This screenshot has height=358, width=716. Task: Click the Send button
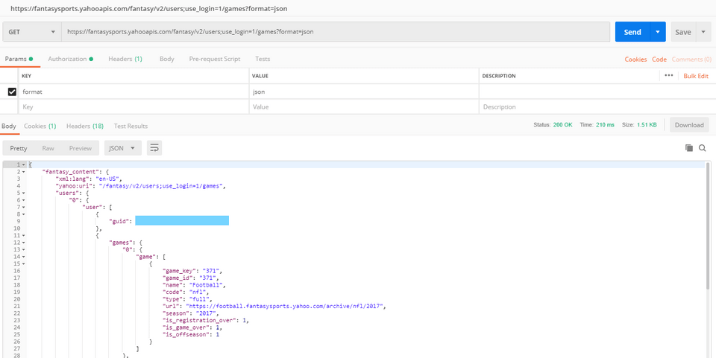coord(632,32)
